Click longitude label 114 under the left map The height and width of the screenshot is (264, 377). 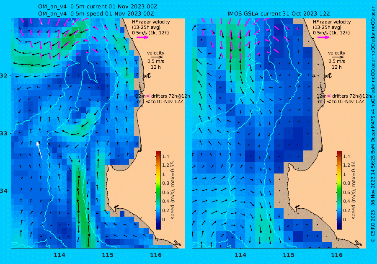(x=59, y=255)
